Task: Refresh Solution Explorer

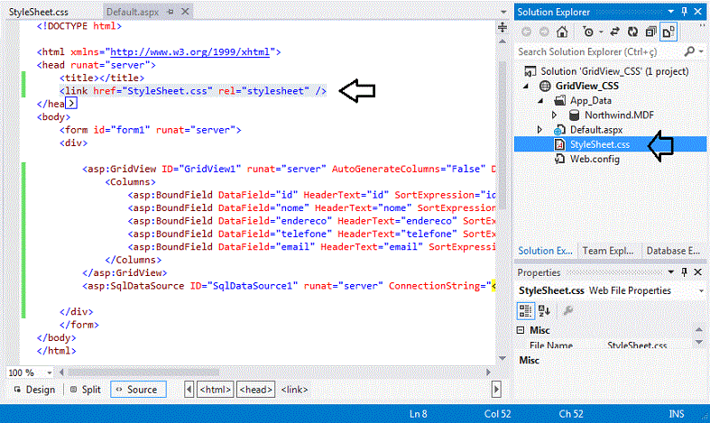Action: [x=632, y=32]
